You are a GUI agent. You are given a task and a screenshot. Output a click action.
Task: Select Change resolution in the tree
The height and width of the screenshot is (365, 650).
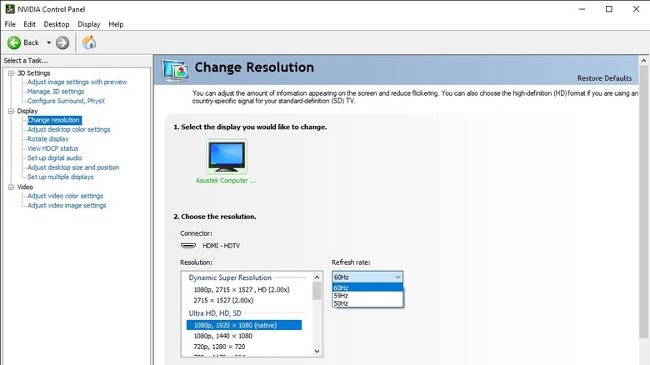click(x=54, y=120)
